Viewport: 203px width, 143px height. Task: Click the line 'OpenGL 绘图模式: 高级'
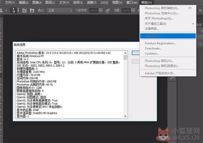31,97
